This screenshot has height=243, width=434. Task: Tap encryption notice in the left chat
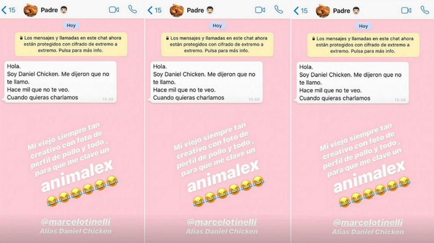click(x=71, y=44)
